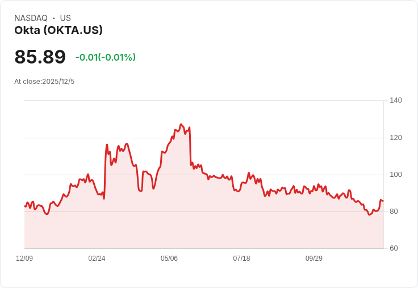Click the -0.01(-0.01%) price change
418x288 pixels.
(106, 57)
